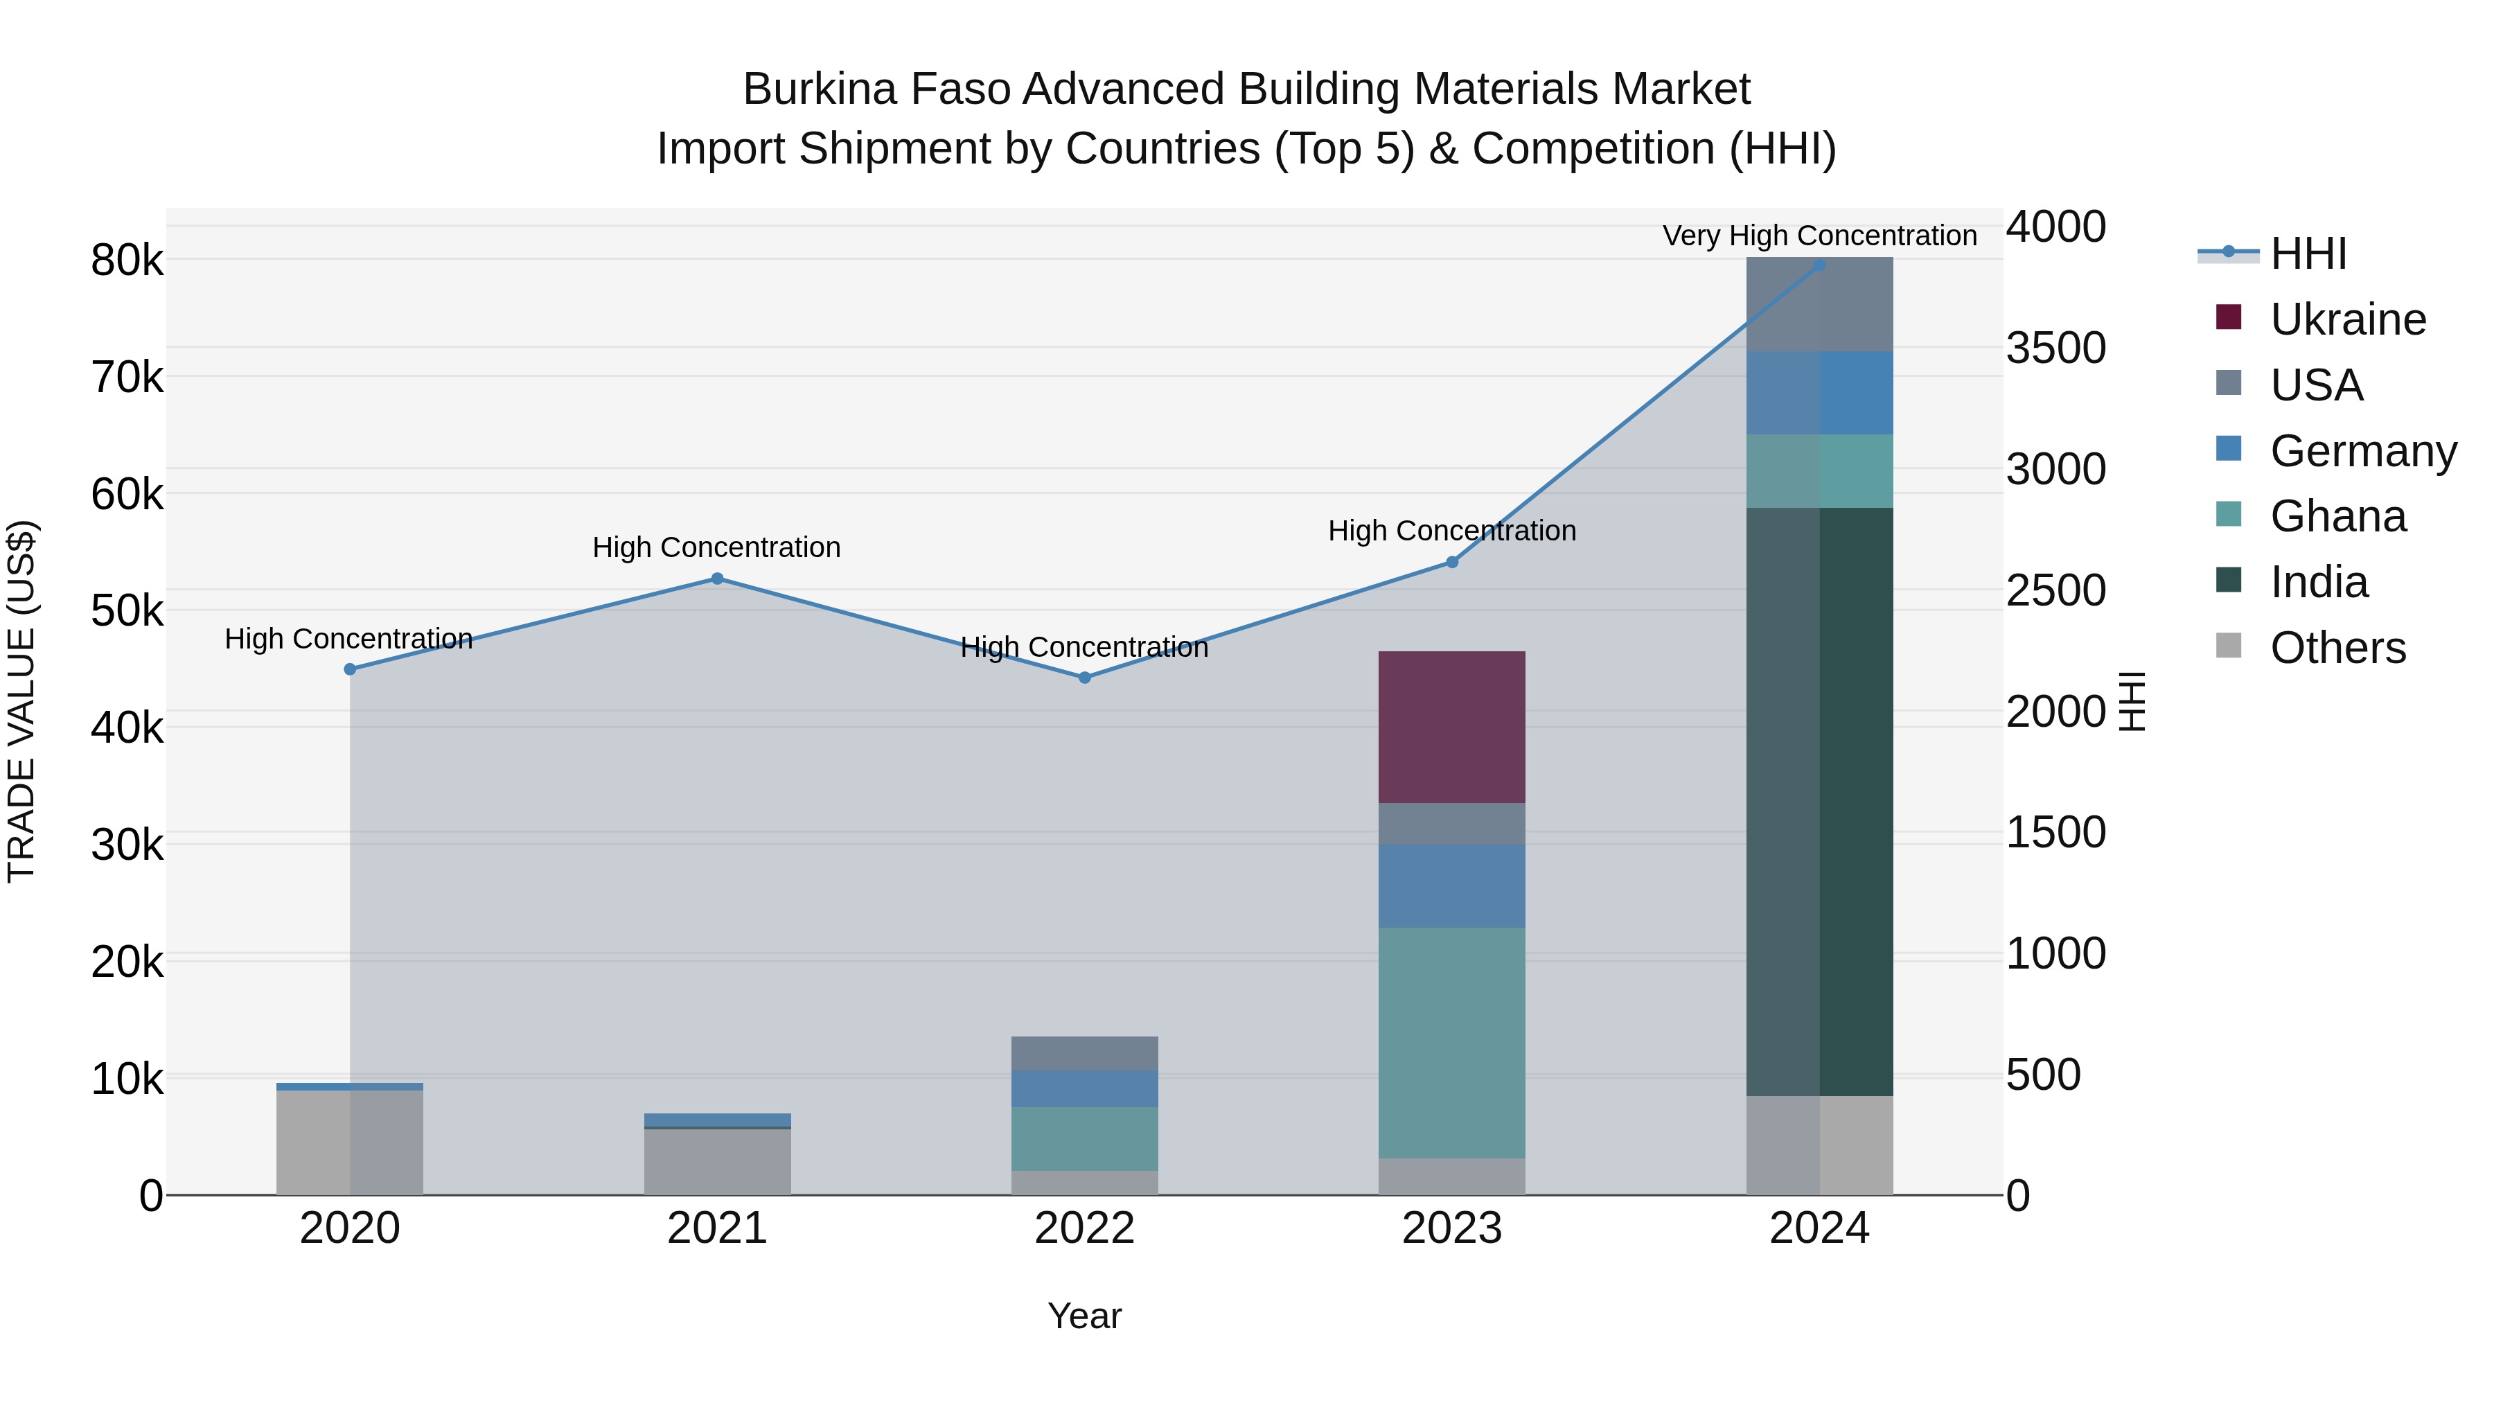2494x1403 pixels.
Task: Click the 4000 right axis tick label
Action: pyautogui.click(x=2055, y=227)
